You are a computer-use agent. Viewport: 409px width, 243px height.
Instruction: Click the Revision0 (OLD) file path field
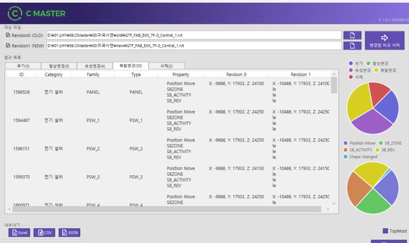click(194, 35)
